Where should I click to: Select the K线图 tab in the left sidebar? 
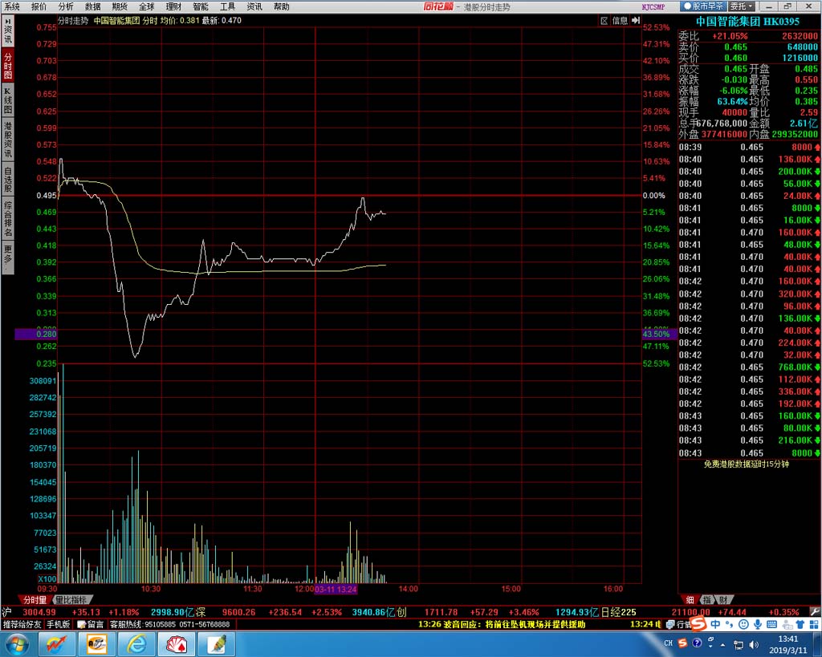8,100
